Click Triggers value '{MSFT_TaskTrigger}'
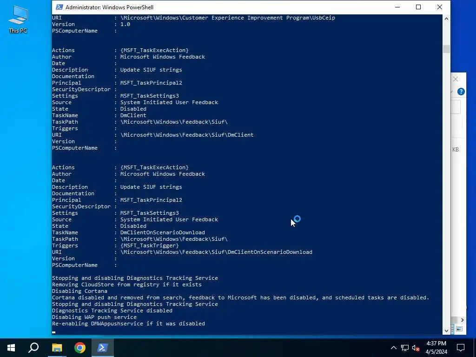The height and width of the screenshot is (357, 476). (150, 245)
